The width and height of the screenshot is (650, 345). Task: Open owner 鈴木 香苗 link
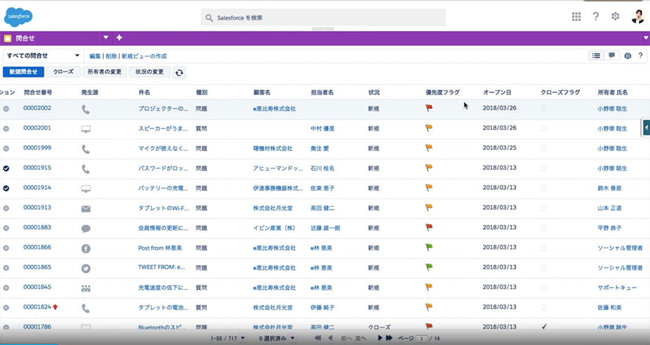[610, 188]
